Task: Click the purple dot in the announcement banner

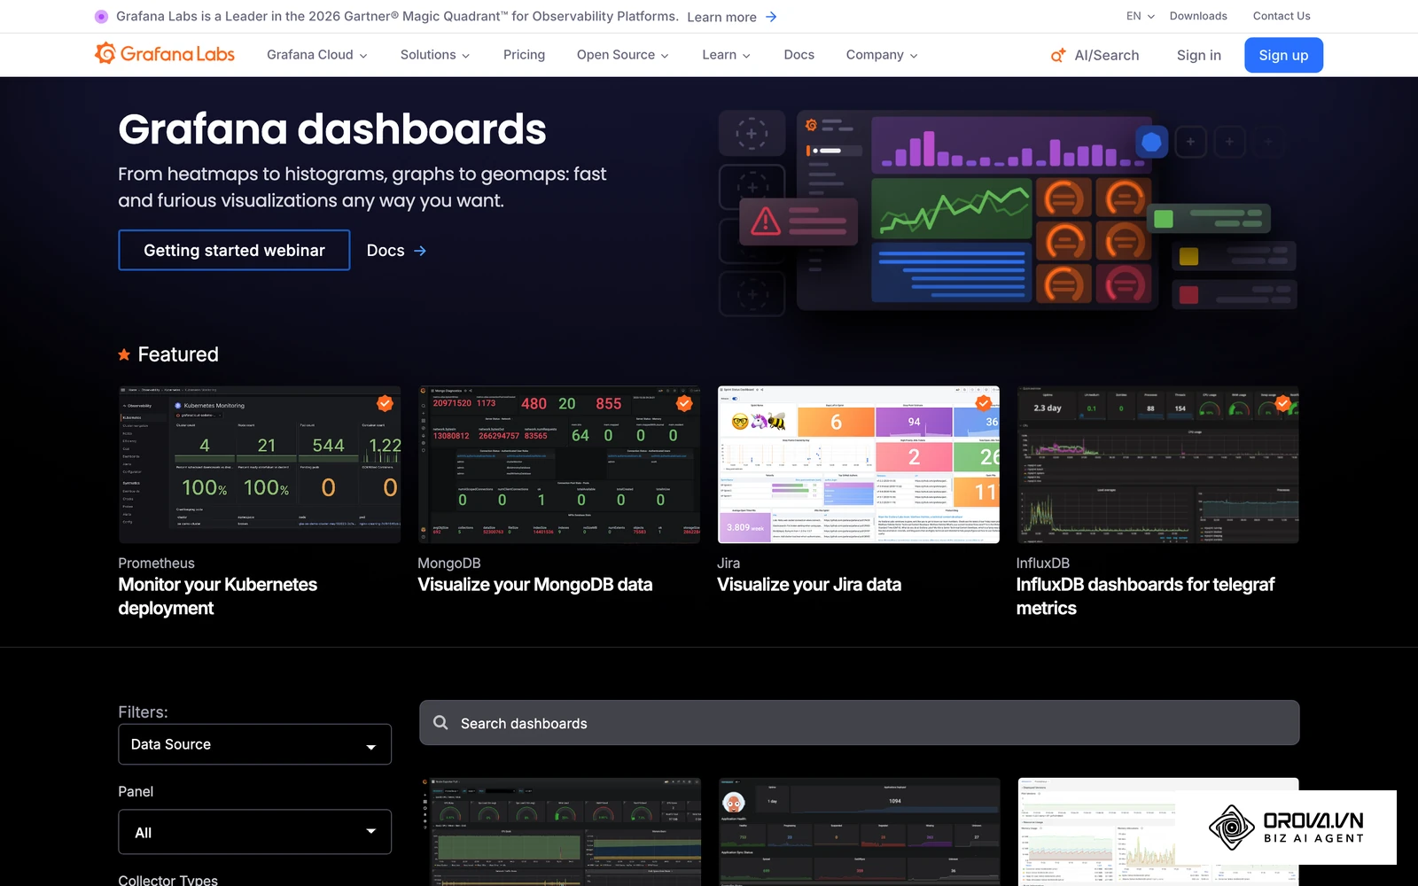Action: (101, 16)
